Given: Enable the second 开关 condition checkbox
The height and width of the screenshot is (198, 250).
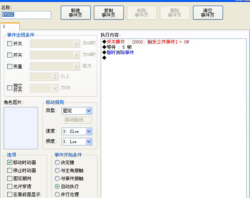Looking at the screenshot, I should 10,55.
